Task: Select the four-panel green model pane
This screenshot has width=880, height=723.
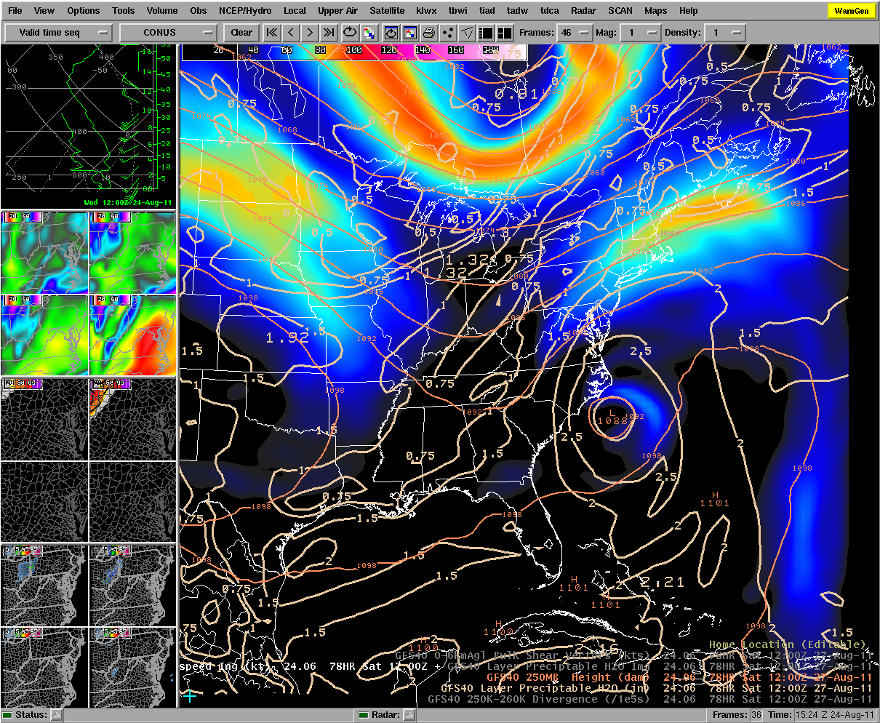Action: coord(88,293)
